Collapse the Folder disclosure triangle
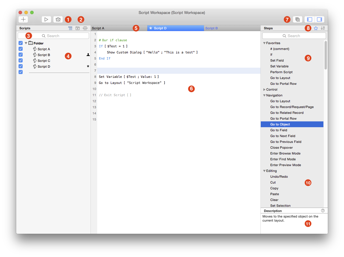Screen dimensions: 344x257 click(26, 43)
